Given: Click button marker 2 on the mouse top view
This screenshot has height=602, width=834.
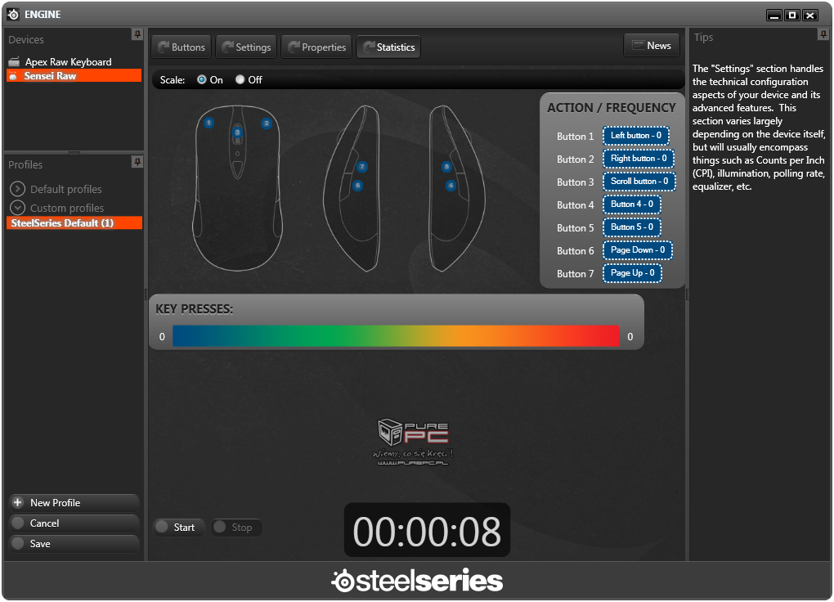Looking at the screenshot, I should pos(267,124).
